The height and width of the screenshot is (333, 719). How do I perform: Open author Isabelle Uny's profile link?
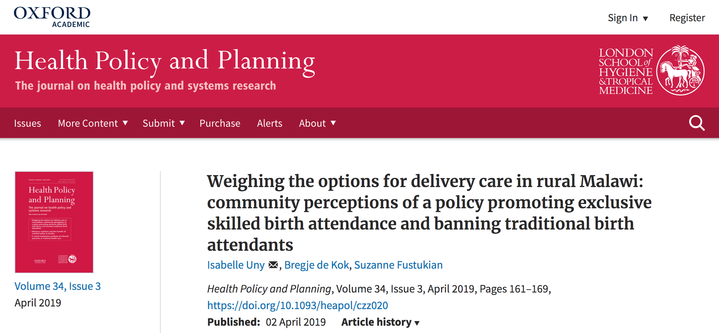coord(236,265)
